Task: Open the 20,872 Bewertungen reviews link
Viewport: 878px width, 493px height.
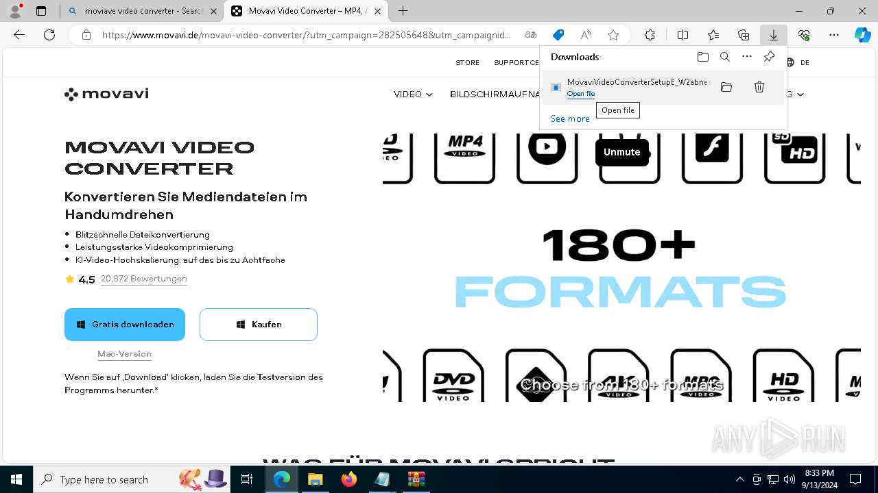Action: tap(144, 279)
